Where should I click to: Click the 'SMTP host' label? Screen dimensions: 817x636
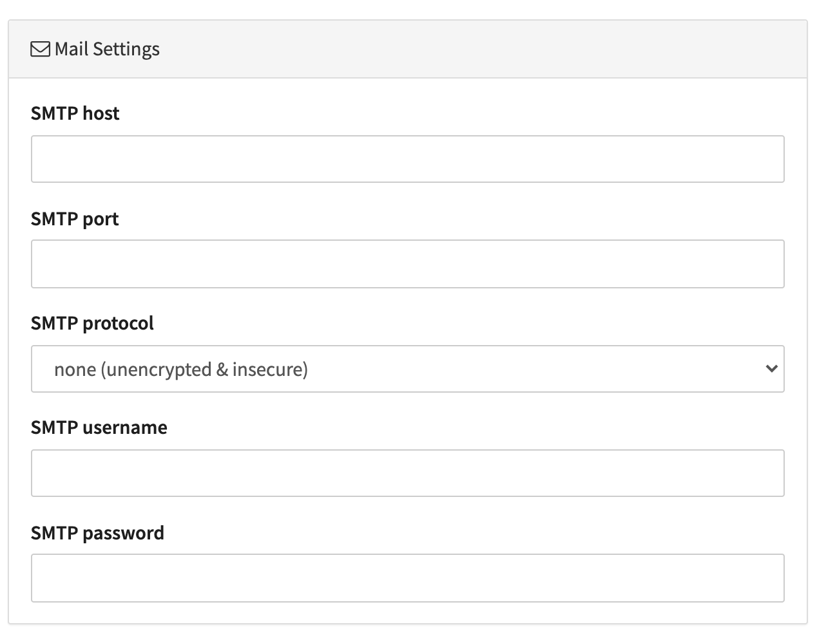[x=75, y=113]
